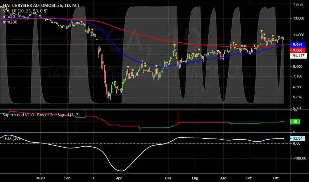309x182 pixels.
Task: Click the red 9.866 price label
Action: pyautogui.click(x=298, y=50)
